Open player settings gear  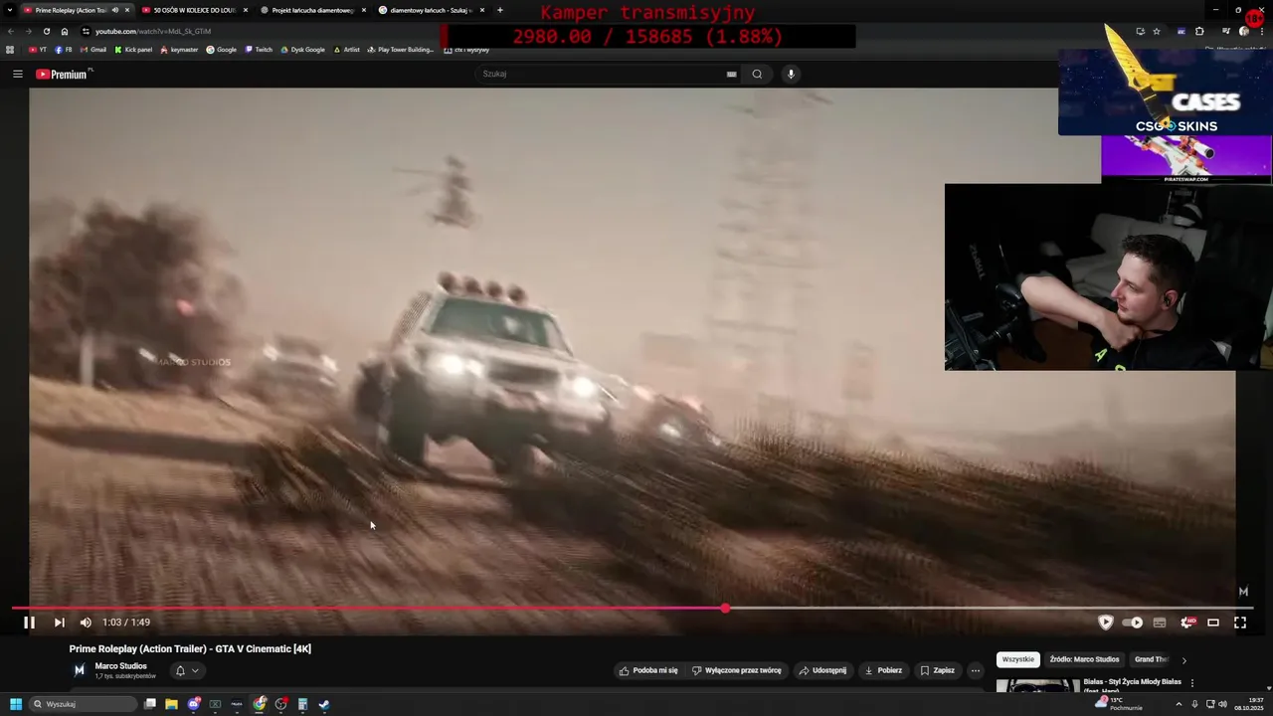1186,623
